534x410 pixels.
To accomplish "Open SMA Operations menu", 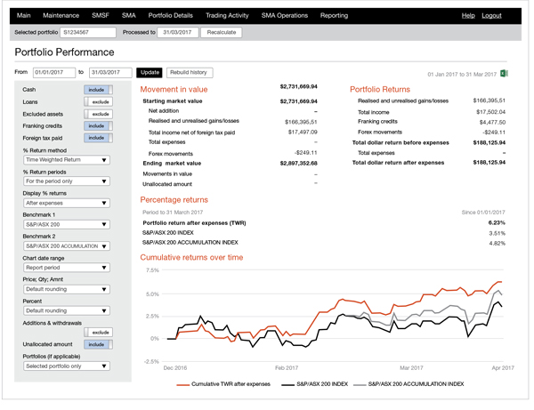I will click(285, 16).
